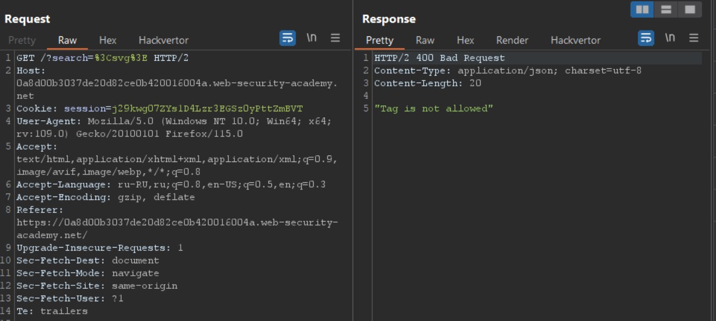Click the Accept-Encoding: gzip, deflate line
The width and height of the screenshot is (716, 321).
tap(106, 197)
